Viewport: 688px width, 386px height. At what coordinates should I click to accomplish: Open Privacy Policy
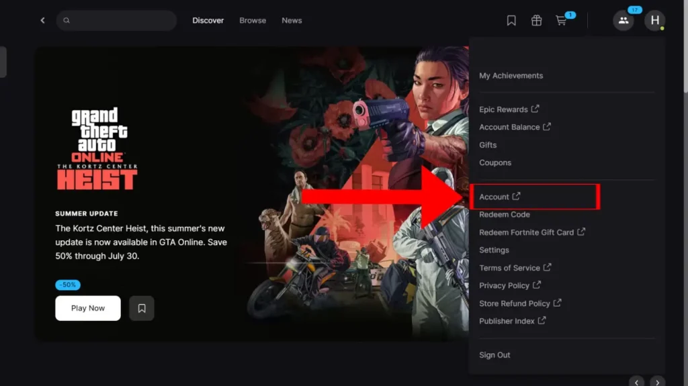coord(510,285)
